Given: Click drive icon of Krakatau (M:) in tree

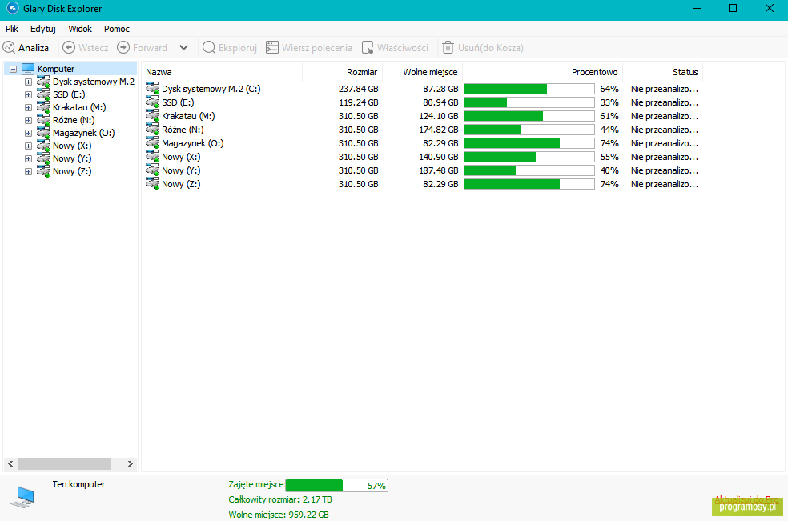Looking at the screenshot, I should click(x=43, y=107).
